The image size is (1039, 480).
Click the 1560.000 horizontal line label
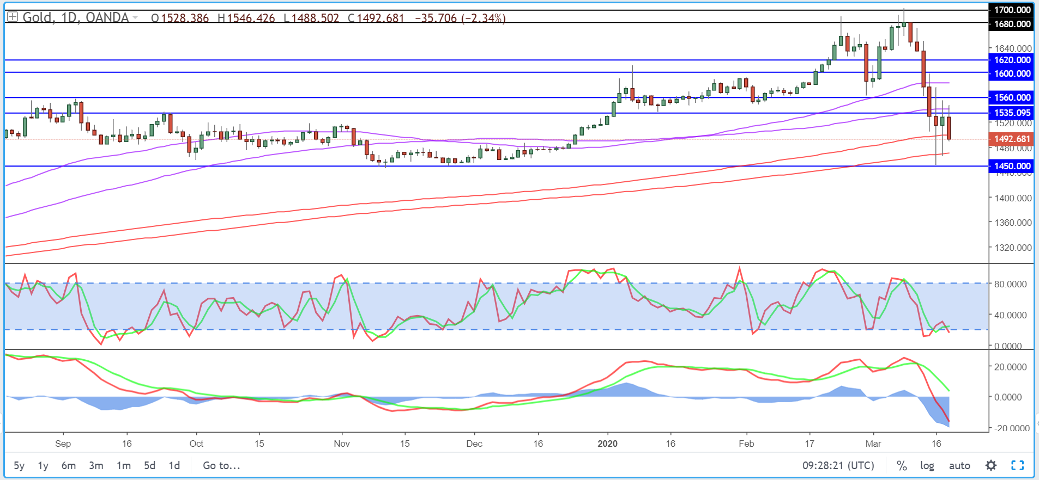1012,97
